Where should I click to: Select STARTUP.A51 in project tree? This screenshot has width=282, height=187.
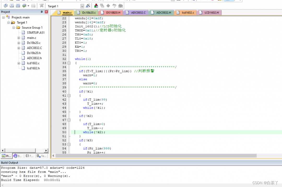pyautogui.click(x=36, y=33)
